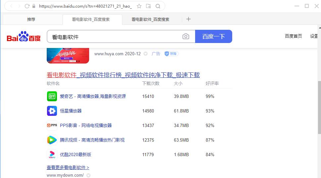321x178 pixels.
Task: Click the browser back arrow
Action: pos(11,6)
